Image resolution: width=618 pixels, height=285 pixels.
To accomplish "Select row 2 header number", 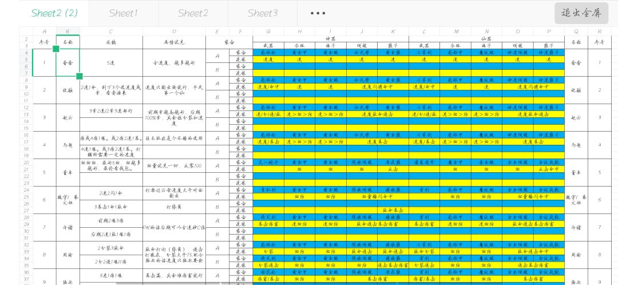I will click(x=26, y=39).
